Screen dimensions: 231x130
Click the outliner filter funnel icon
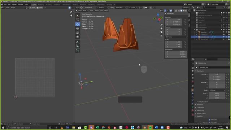coord(224,7)
